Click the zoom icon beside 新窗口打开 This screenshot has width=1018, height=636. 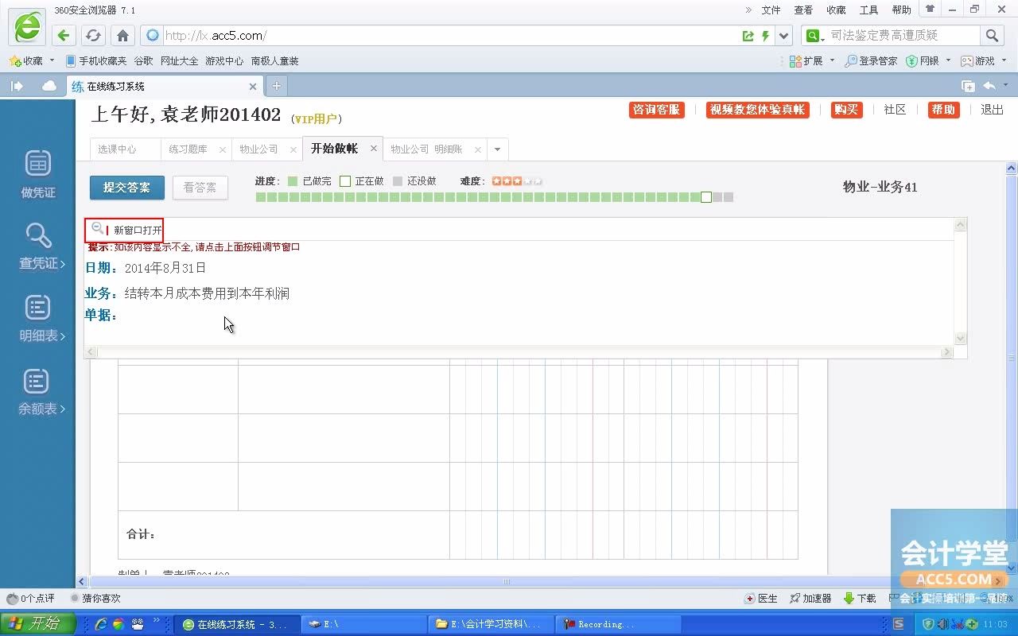pos(97,229)
